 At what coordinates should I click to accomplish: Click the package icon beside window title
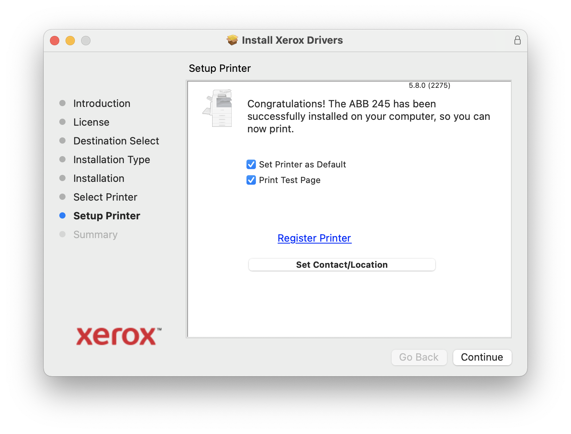[x=232, y=40]
